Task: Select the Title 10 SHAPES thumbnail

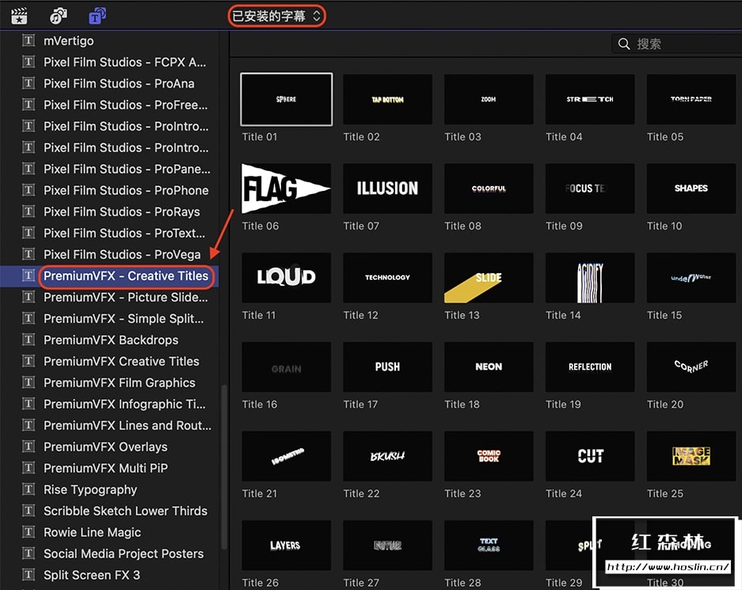Action: pos(691,188)
